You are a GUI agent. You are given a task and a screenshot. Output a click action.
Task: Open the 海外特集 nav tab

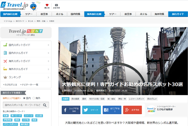pyautogui.click(x=159, y=14)
